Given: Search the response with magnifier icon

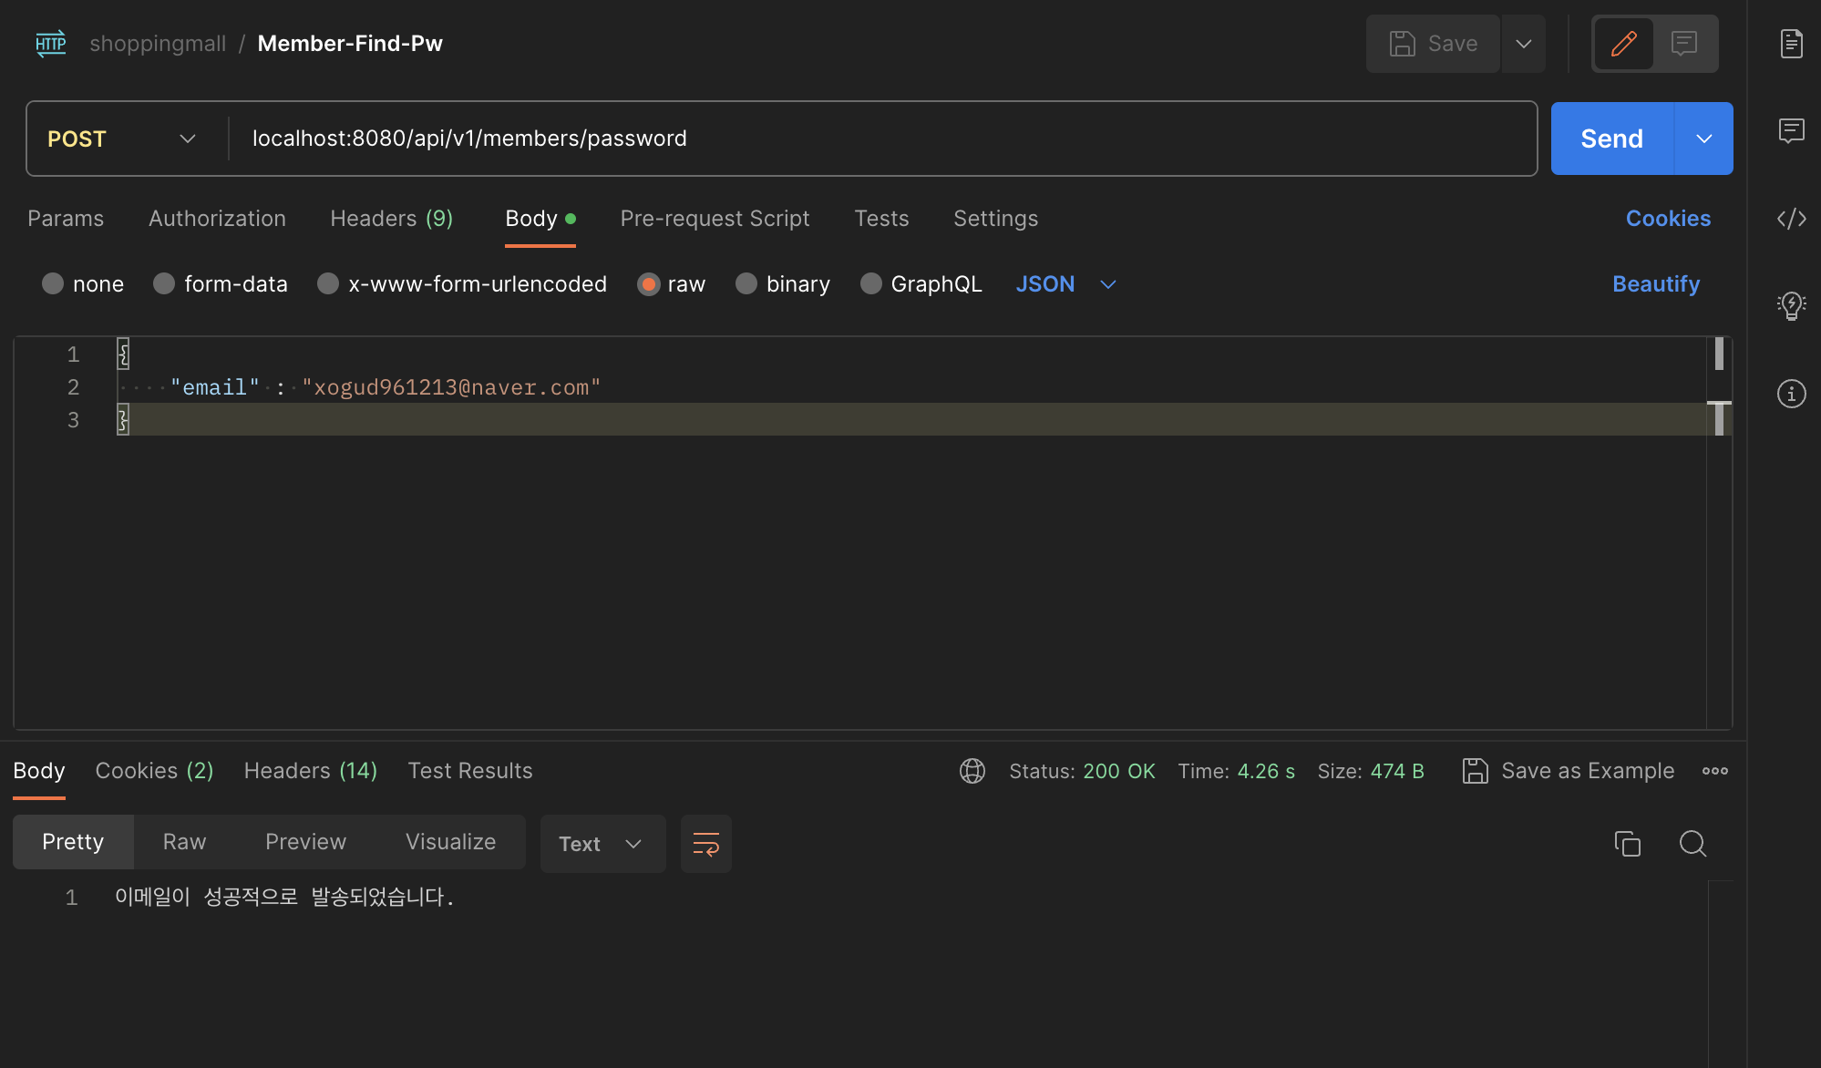Looking at the screenshot, I should pos(1692,844).
